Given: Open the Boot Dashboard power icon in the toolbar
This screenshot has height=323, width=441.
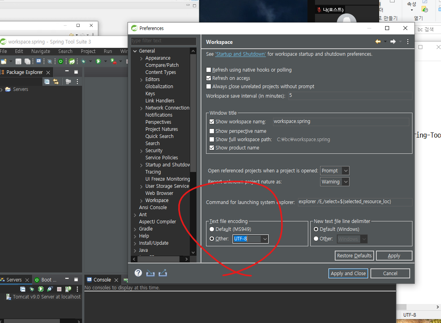Looking at the screenshot, I should point(61,61).
